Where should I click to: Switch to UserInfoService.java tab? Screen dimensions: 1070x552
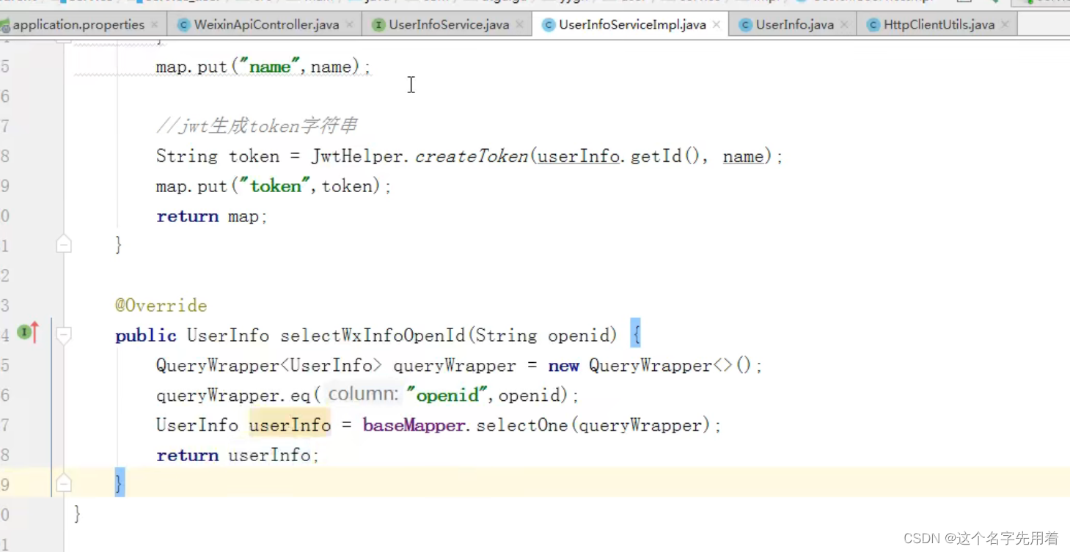tap(449, 25)
